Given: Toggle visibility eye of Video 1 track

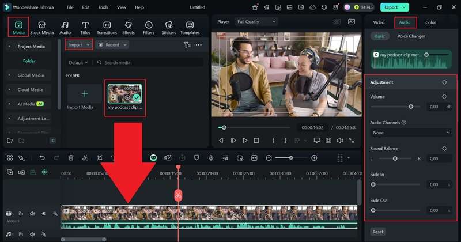Looking at the screenshot, I should pos(44,214).
